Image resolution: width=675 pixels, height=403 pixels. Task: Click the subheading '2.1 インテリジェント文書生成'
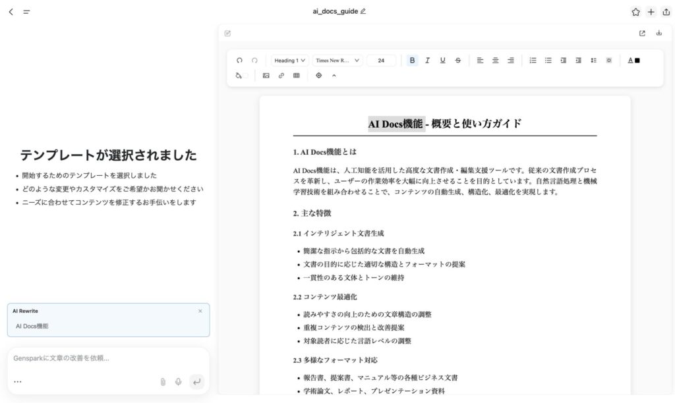click(x=338, y=234)
